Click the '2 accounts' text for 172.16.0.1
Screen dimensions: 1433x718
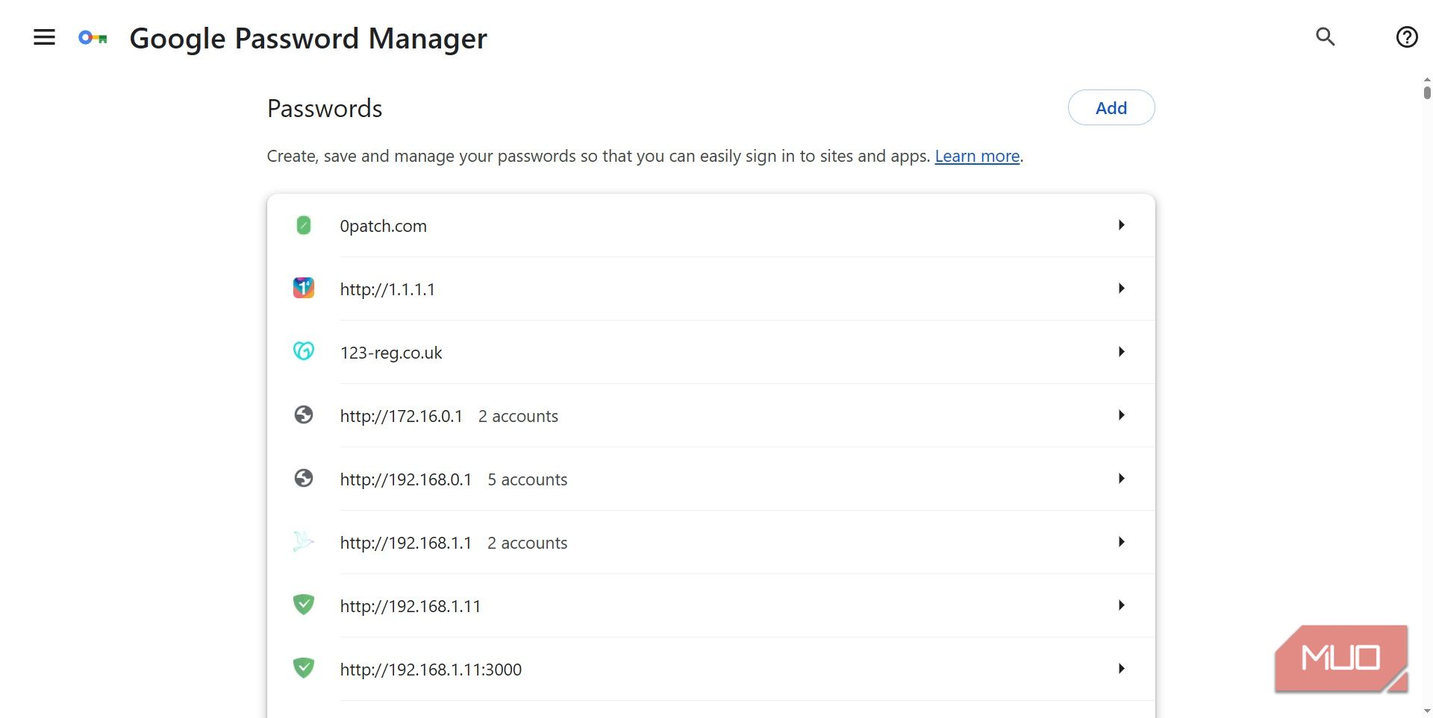(x=518, y=416)
